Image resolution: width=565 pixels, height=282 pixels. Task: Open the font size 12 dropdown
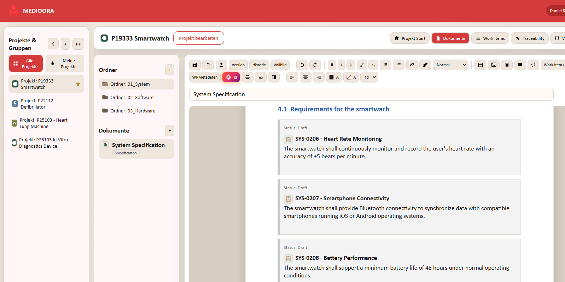click(x=369, y=77)
